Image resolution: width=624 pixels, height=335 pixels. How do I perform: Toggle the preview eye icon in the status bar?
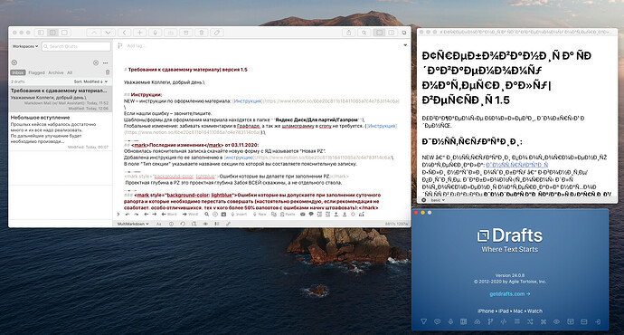pyautogui.click(x=206, y=224)
